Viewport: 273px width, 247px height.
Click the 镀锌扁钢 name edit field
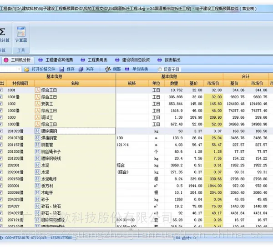75,131
